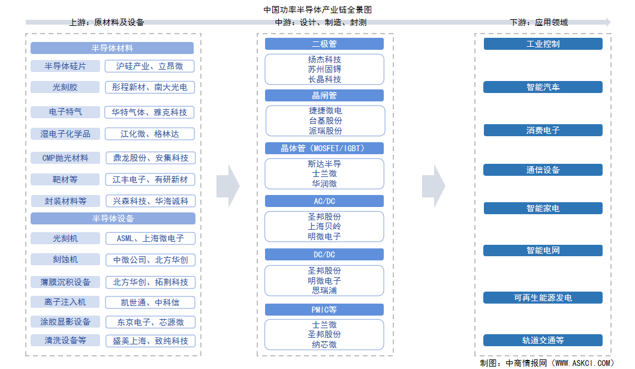
Task: Select 派瑞股份 in thyristor companies
Action: pos(325,131)
